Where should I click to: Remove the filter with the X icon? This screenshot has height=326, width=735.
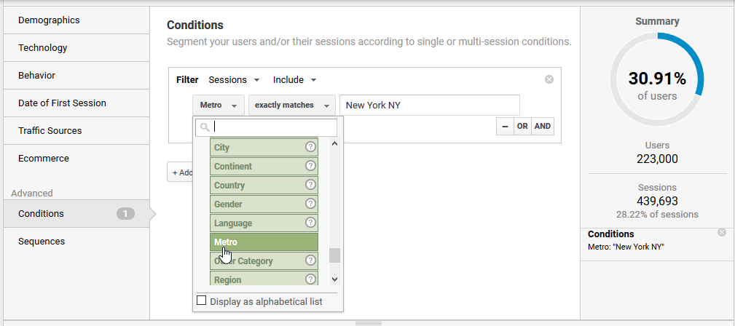549,79
